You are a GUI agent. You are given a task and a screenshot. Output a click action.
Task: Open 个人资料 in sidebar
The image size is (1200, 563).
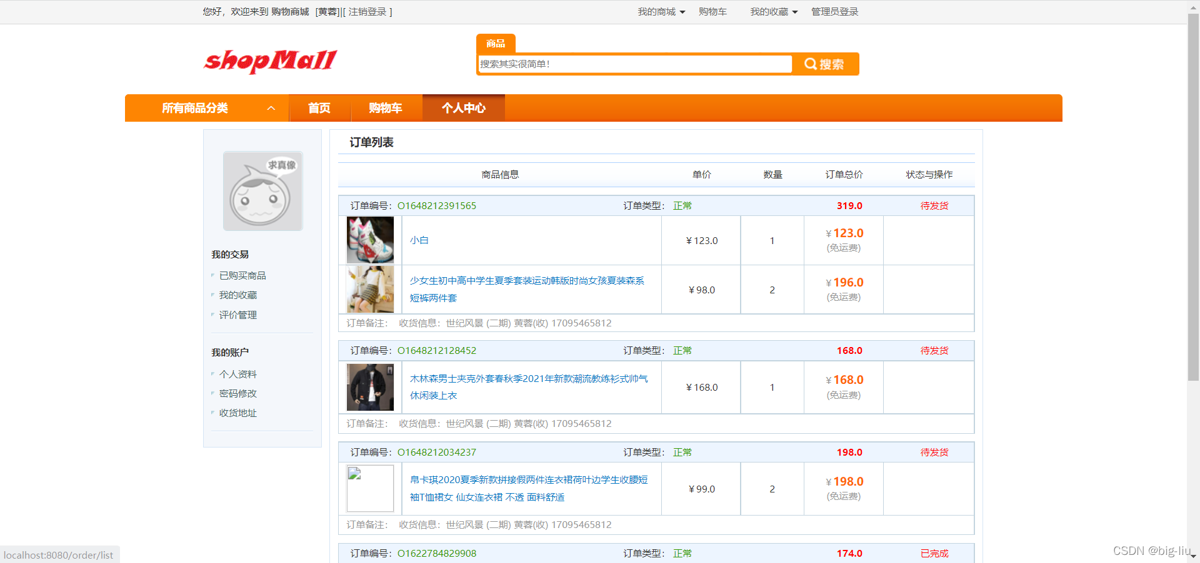pyautogui.click(x=238, y=375)
